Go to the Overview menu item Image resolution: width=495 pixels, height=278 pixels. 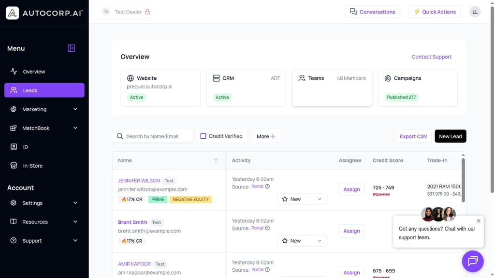click(x=44, y=72)
